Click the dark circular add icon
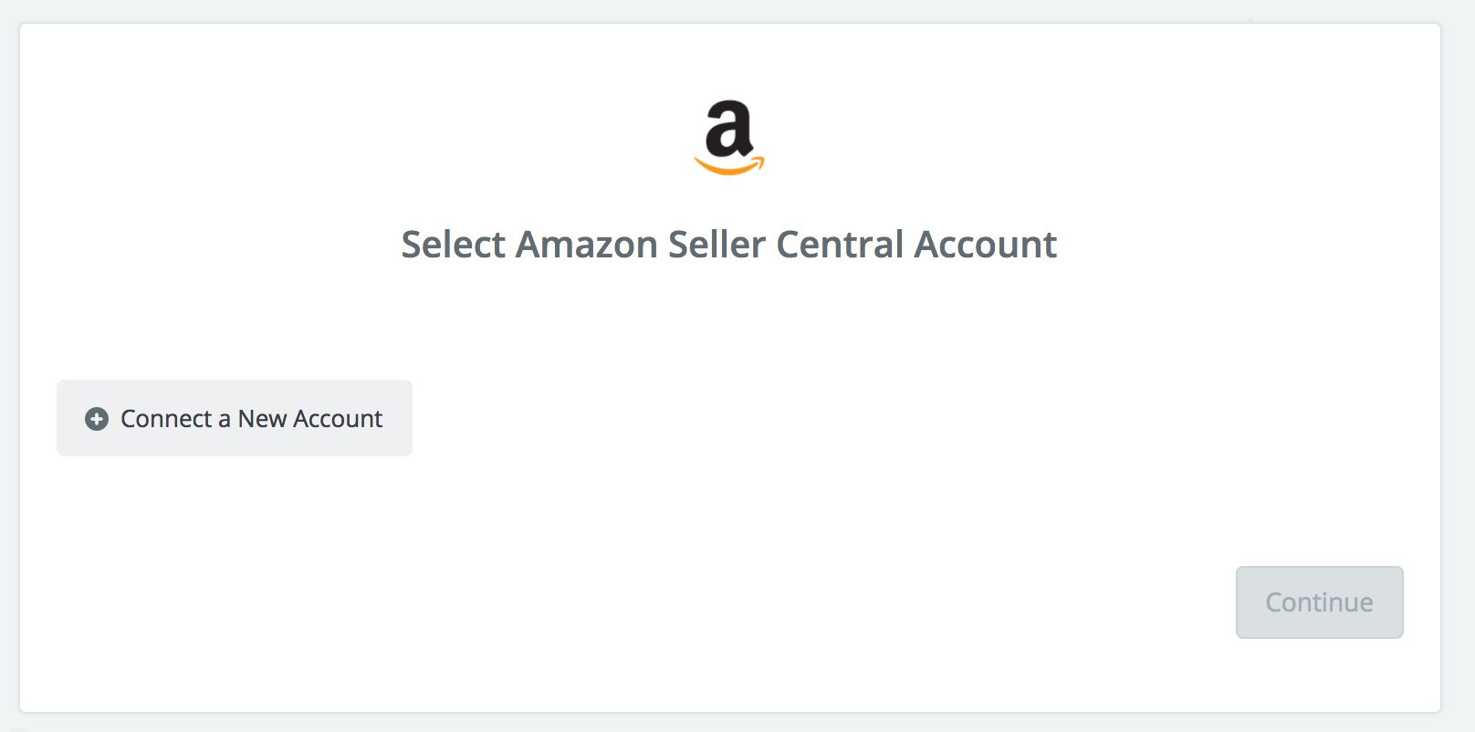The width and height of the screenshot is (1475, 732). [97, 419]
